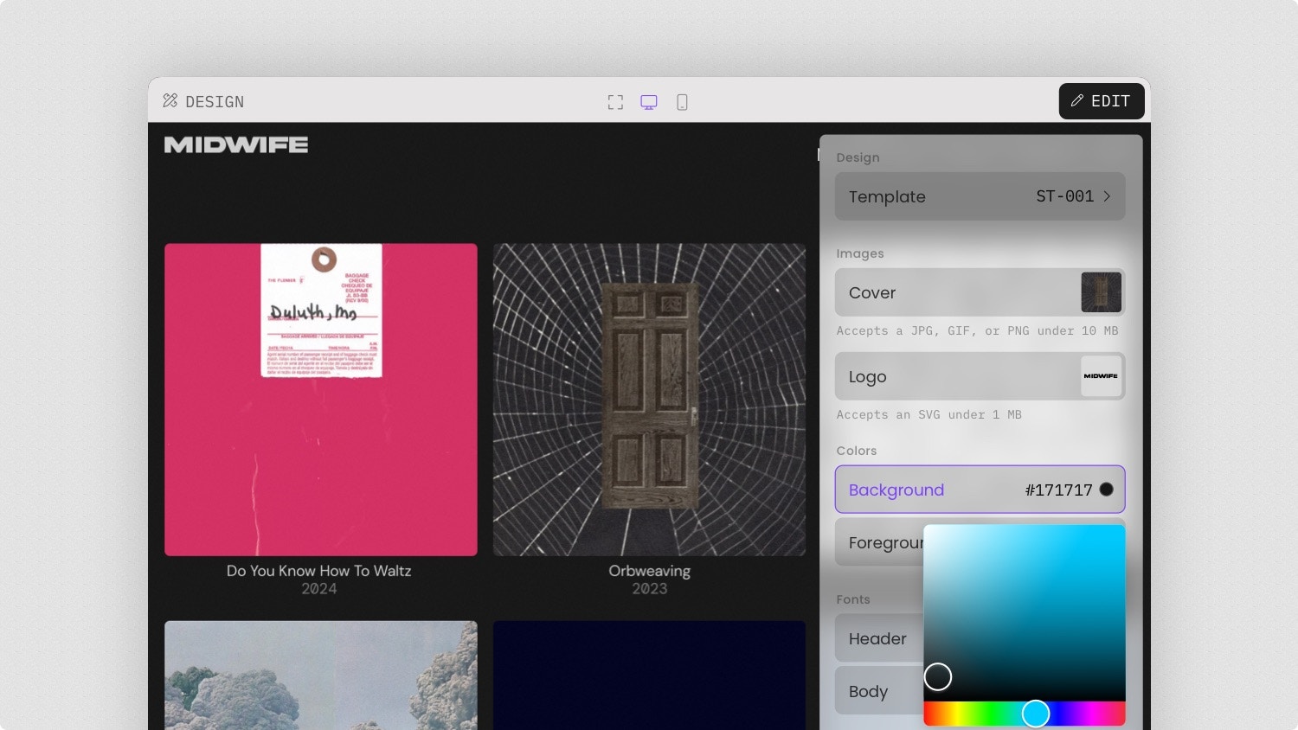Click the DESIGN label
This screenshot has height=730, width=1298.
[215, 102]
